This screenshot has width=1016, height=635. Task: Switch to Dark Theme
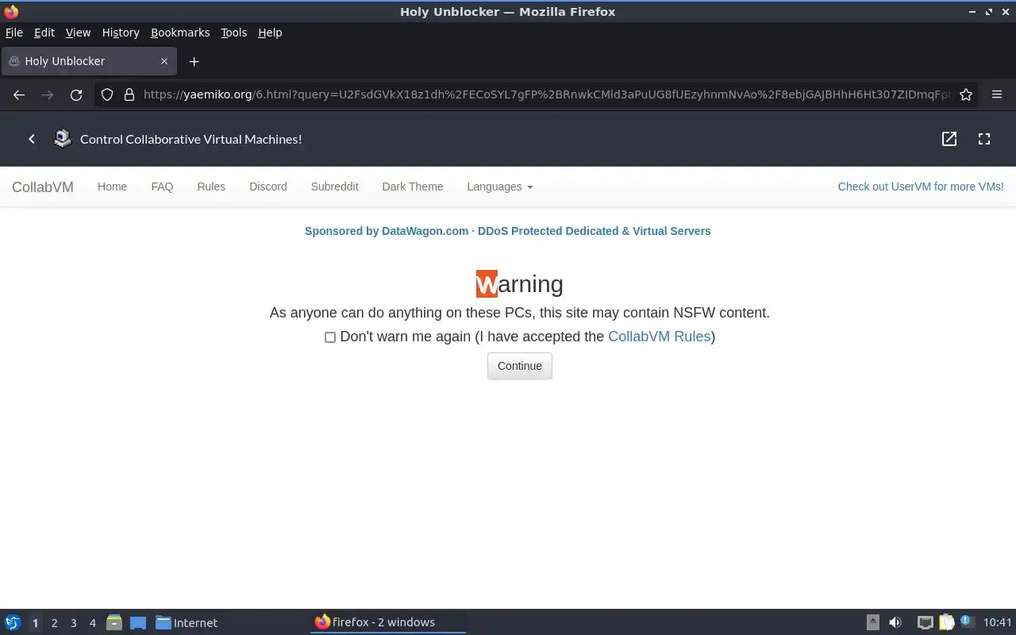pyautogui.click(x=413, y=187)
